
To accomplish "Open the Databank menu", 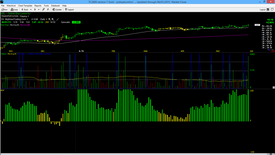I will tap(55, 6).
